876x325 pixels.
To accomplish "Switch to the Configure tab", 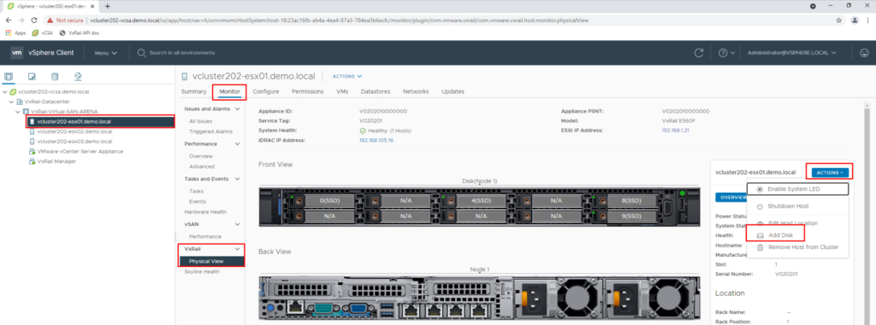I will pos(266,91).
